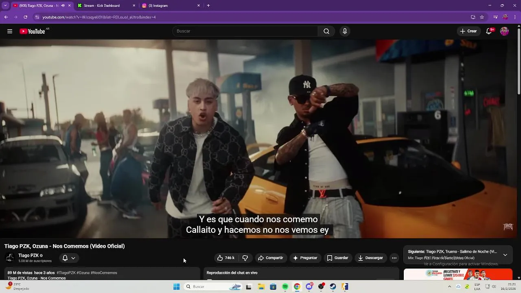Open the tab search dropdown arrow

(5, 6)
